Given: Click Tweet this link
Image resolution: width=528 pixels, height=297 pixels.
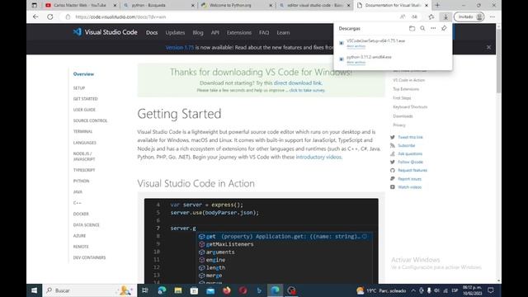Looking at the screenshot, I should 410,137.
